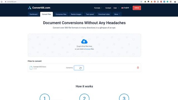Open the black-and-white browser extension
The height and width of the screenshot is (100, 178).
click(148, 2)
